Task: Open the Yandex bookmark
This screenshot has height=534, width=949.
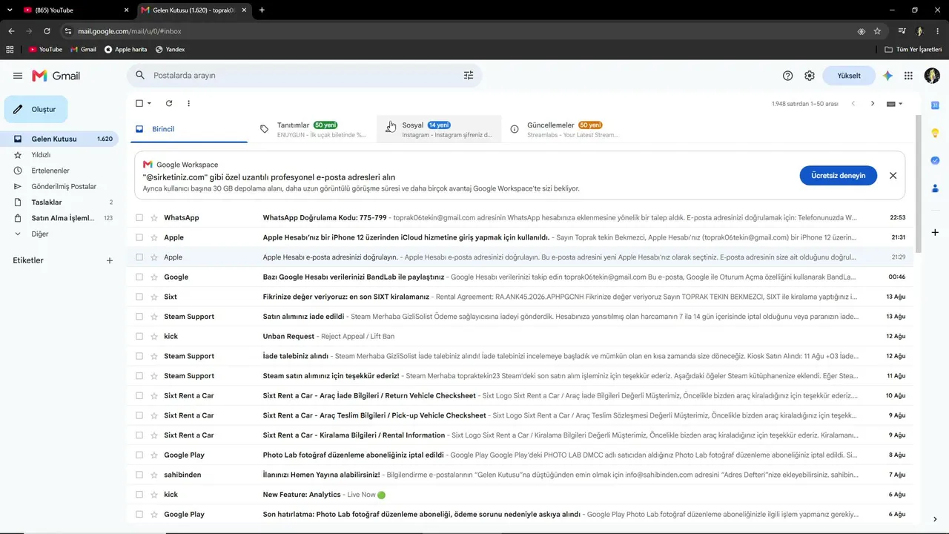Action: tap(170, 49)
